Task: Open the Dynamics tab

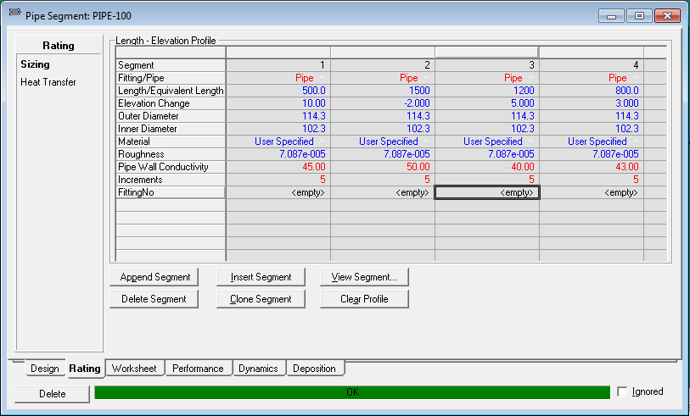Action: (x=258, y=368)
